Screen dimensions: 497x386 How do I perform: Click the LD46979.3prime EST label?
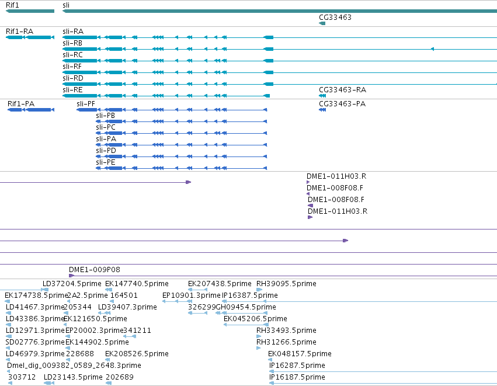35,354
